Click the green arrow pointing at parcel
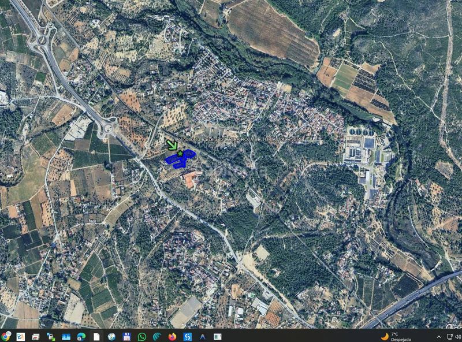The width and height of the screenshot is (462, 342). [x=172, y=145]
